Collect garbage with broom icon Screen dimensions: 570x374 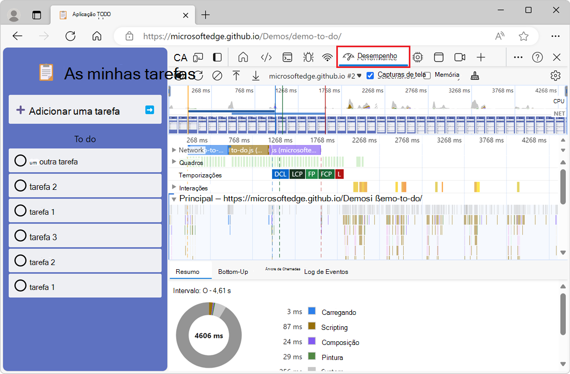(475, 76)
